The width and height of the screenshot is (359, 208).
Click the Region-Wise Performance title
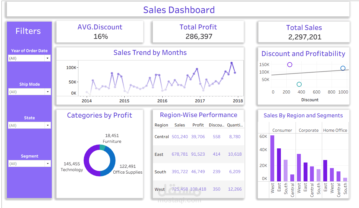pyautogui.click(x=199, y=115)
